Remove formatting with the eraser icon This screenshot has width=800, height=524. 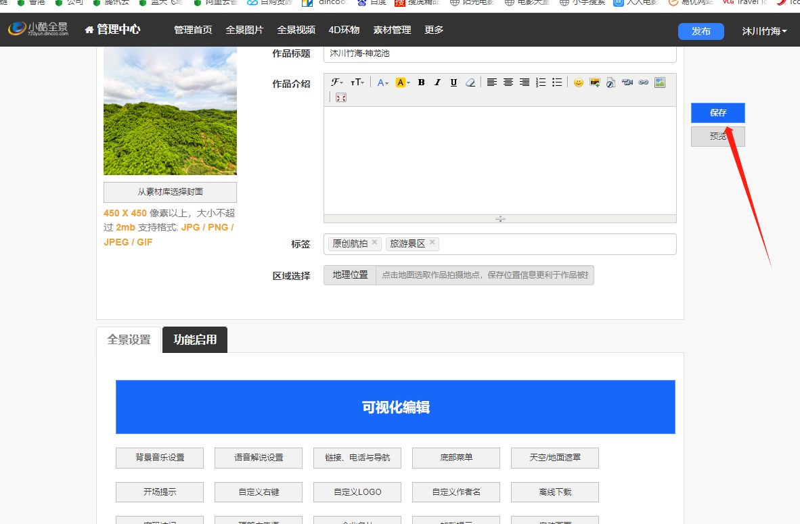point(470,82)
